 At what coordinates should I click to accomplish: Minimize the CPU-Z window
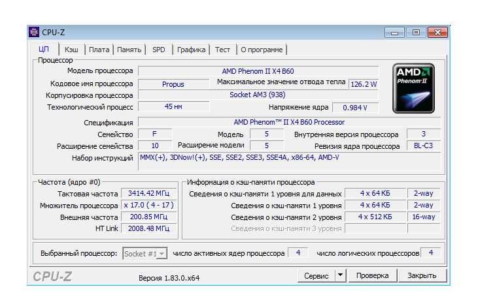pos(394,32)
